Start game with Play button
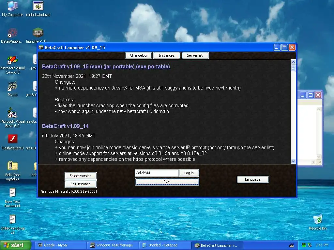This screenshot has height=250, width=334. point(167,182)
